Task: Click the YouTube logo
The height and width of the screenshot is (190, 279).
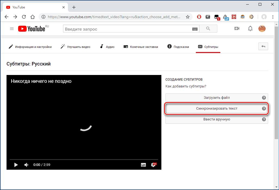Action: (x=32, y=29)
